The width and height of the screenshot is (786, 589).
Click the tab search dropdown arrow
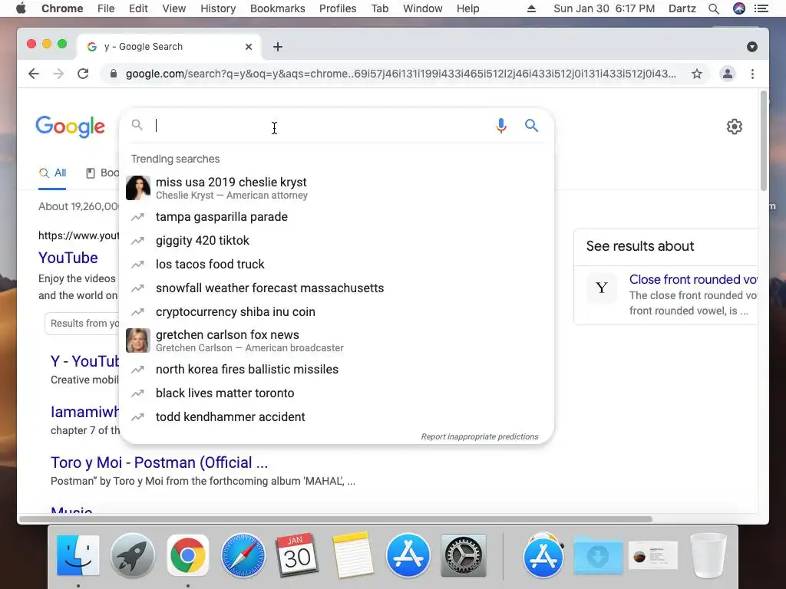point(752,47)
